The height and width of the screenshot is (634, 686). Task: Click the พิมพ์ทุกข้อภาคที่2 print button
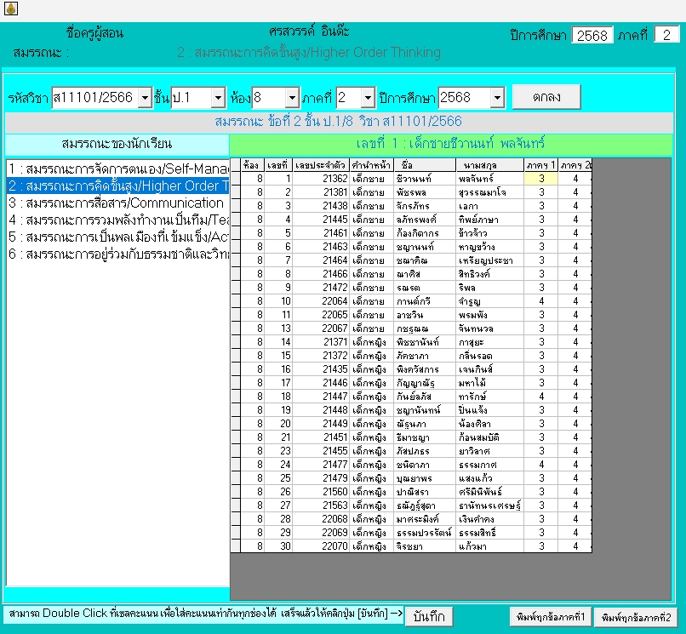(x=636, y=616)
